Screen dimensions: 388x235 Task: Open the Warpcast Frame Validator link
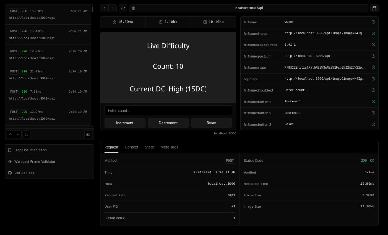(x=49, y=162)
